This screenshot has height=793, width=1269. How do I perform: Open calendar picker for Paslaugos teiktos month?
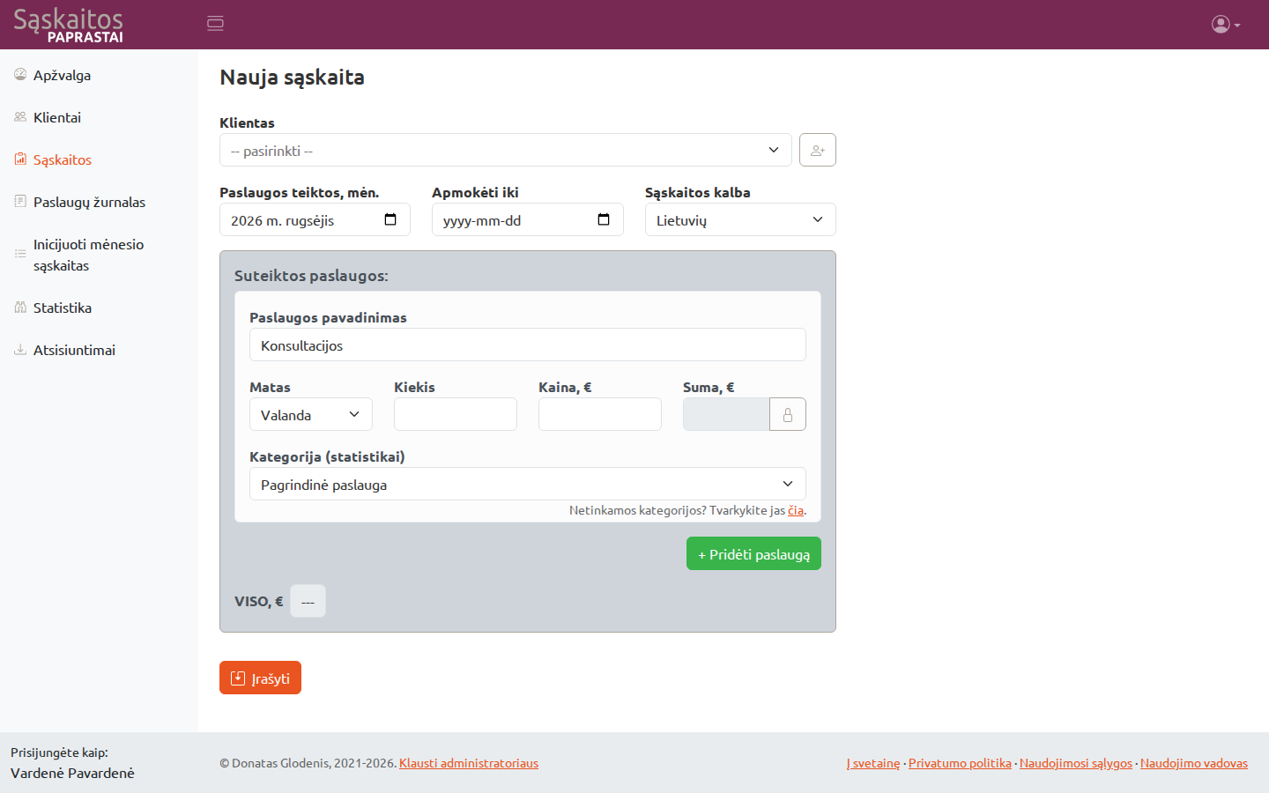tap(390, 219)
